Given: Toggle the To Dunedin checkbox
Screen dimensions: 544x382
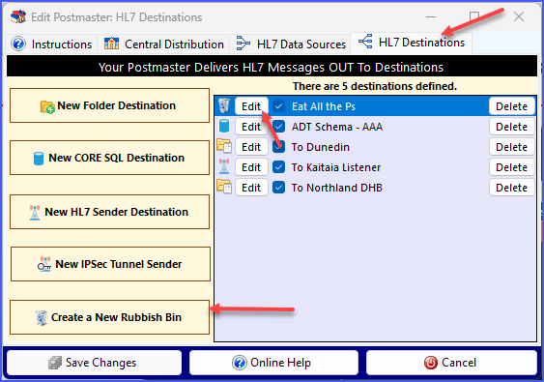Looking at the screenshot, I should point(278,147).
